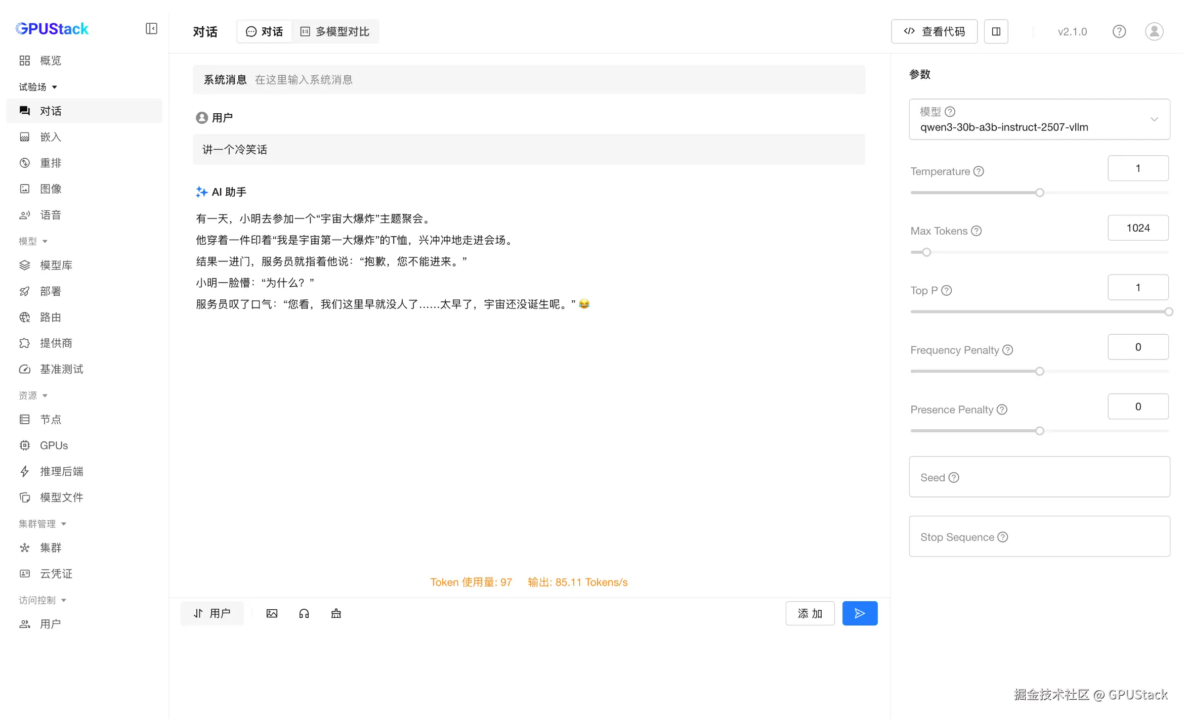1185x719 pixels.
Task: Click the Max Tokens slider handle
Action: [926, 252]
